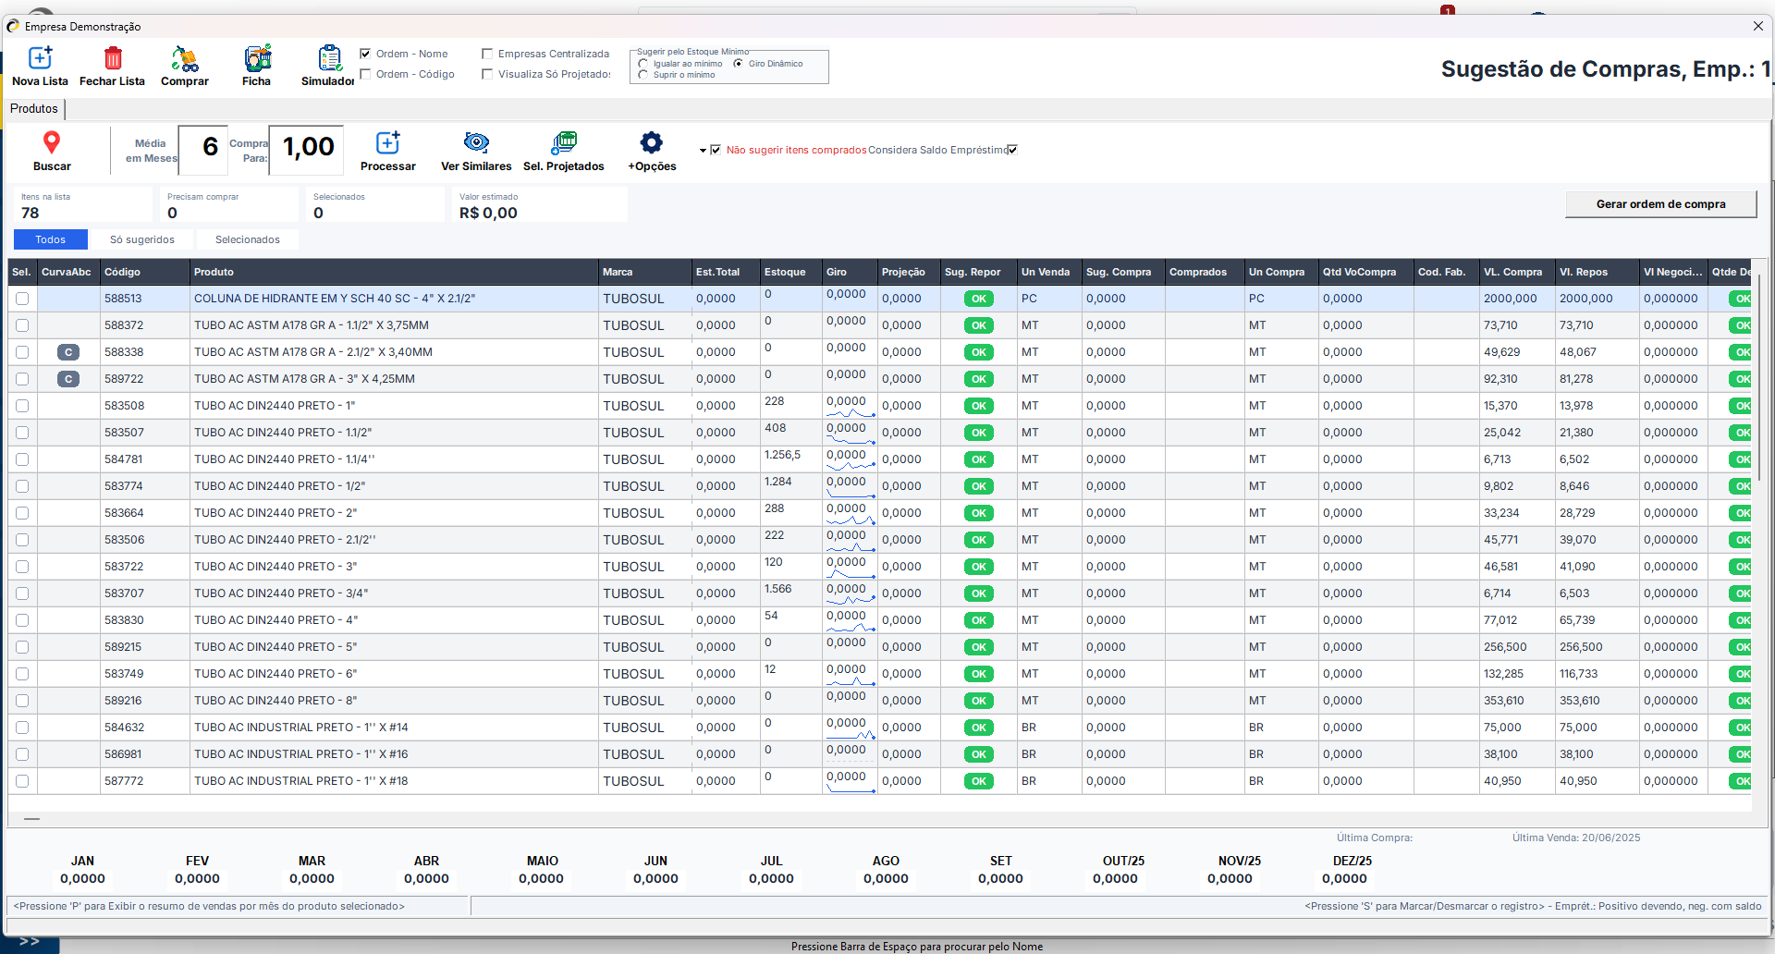Click the C curve badge for code 589722
1775x954 pixels.
pos(68,379)
